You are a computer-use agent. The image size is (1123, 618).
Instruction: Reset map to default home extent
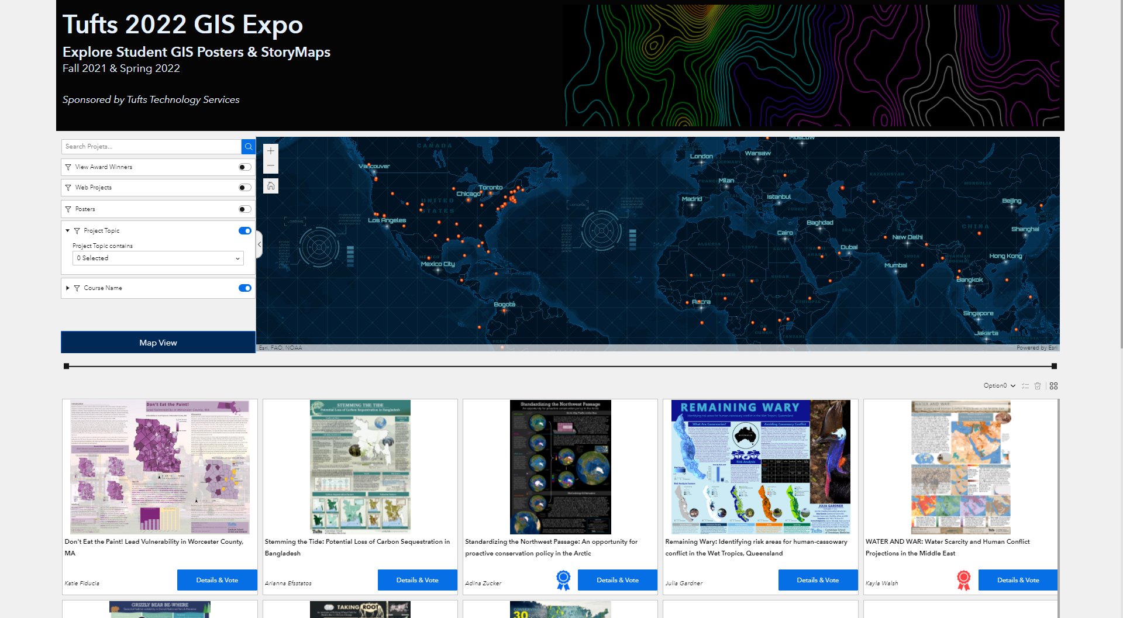[x=271, y=186]
